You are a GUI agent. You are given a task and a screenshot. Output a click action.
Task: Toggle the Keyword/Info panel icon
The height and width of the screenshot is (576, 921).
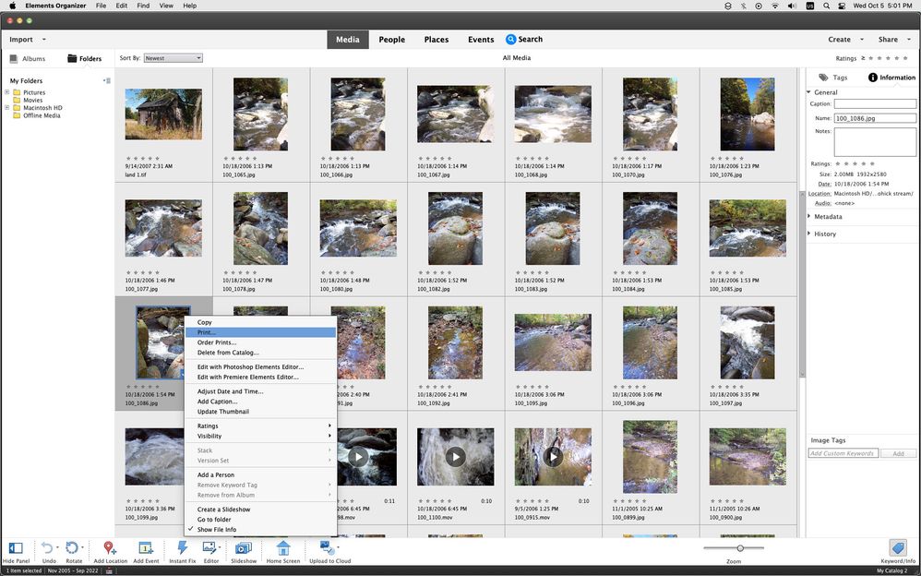click(897, 547)
